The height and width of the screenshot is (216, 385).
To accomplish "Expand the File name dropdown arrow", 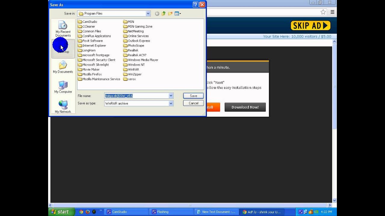I will coord(171,96).
